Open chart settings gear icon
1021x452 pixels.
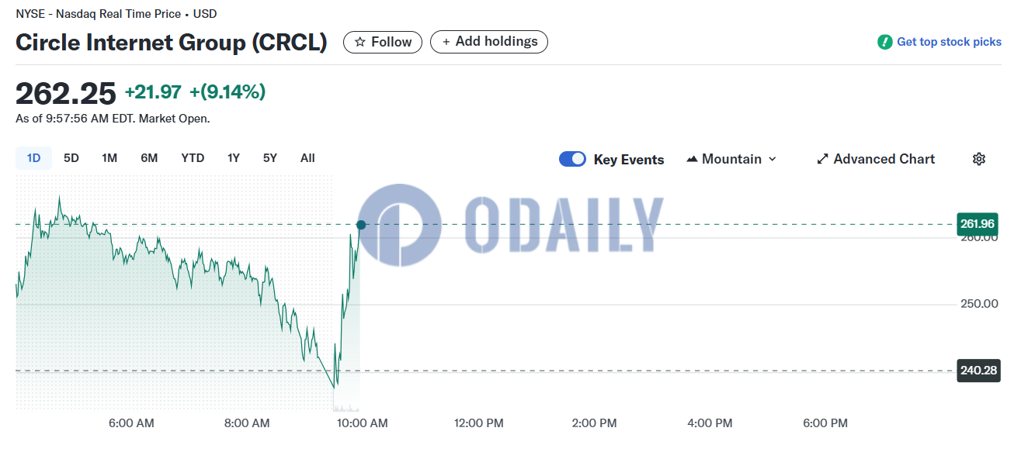click(x=978, y=159)
